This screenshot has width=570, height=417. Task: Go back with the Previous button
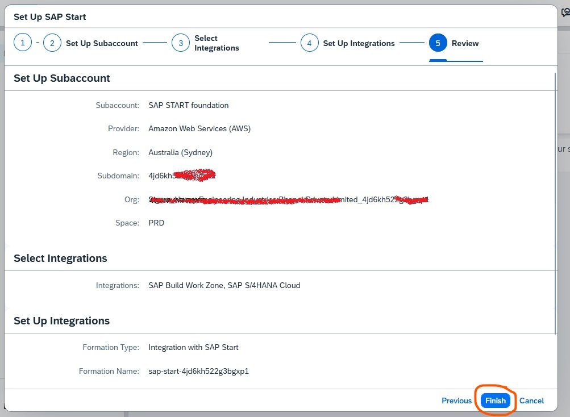coord(456,401)
